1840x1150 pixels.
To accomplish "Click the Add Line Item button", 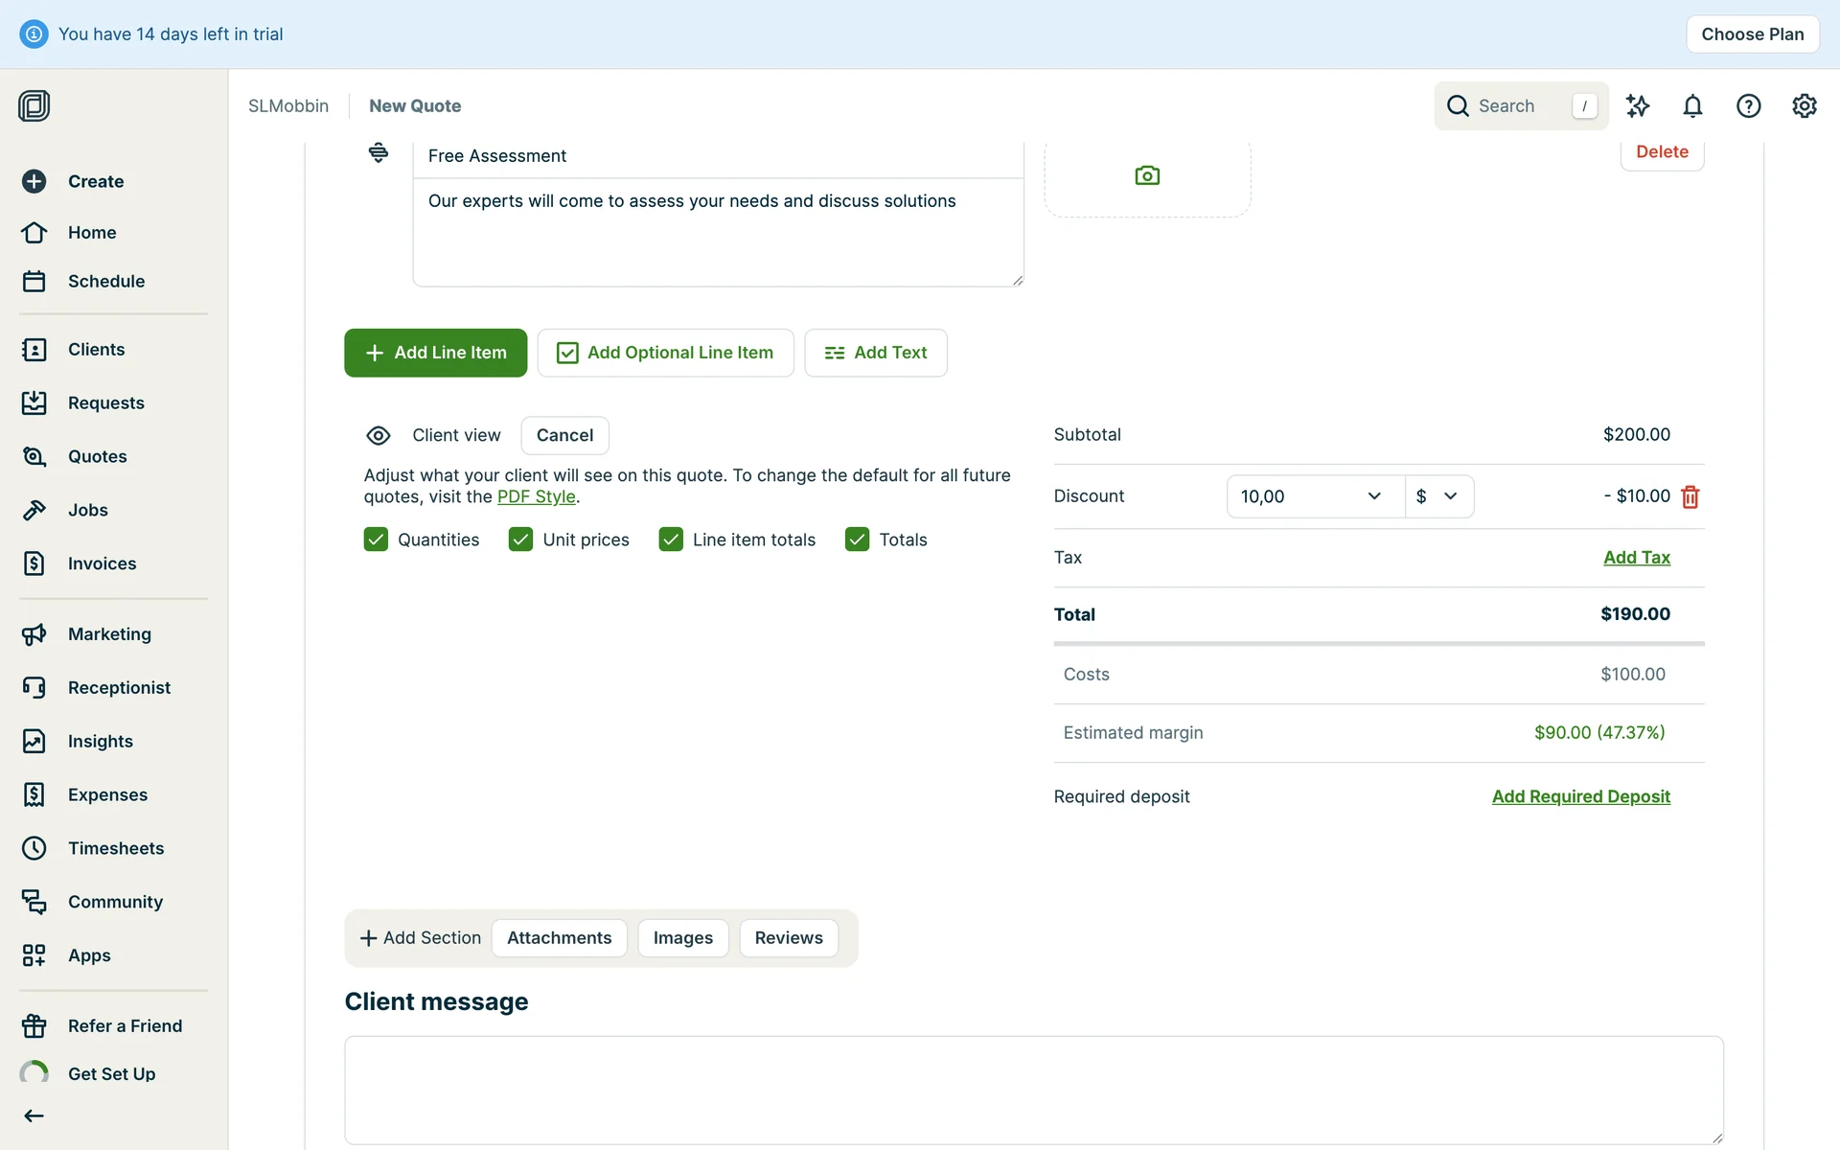I will click(435, 353).
